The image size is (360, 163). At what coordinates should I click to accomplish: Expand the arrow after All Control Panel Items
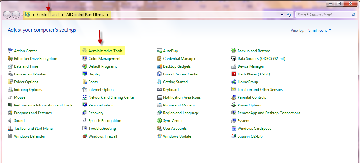click(107, 15)
